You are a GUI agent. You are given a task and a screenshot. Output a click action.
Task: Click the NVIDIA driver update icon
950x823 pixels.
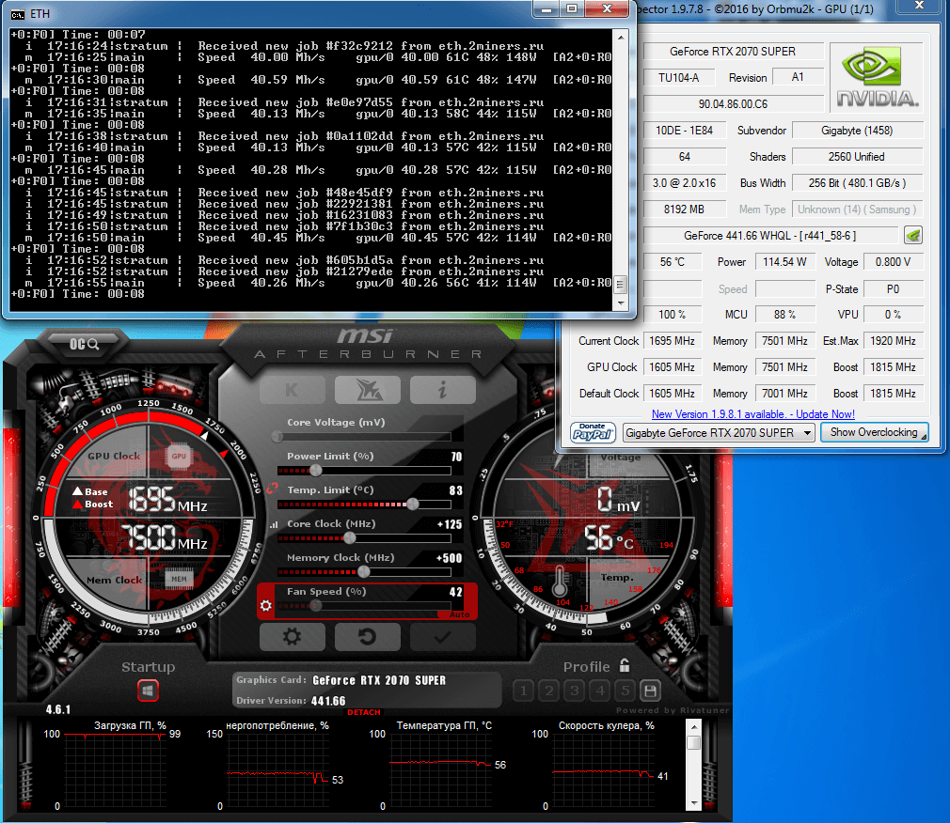pyautogui.click(x=913, y=236)
